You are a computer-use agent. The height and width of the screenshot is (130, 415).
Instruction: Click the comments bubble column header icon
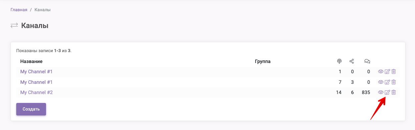coord(367,61)
